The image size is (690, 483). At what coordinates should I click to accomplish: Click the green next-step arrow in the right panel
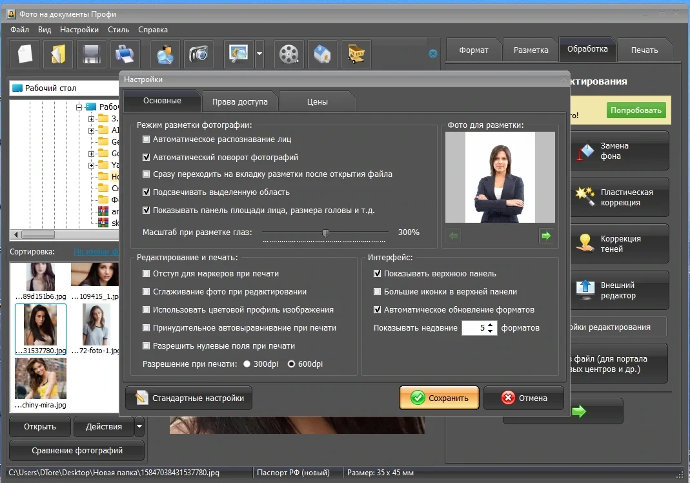[579, 411]
